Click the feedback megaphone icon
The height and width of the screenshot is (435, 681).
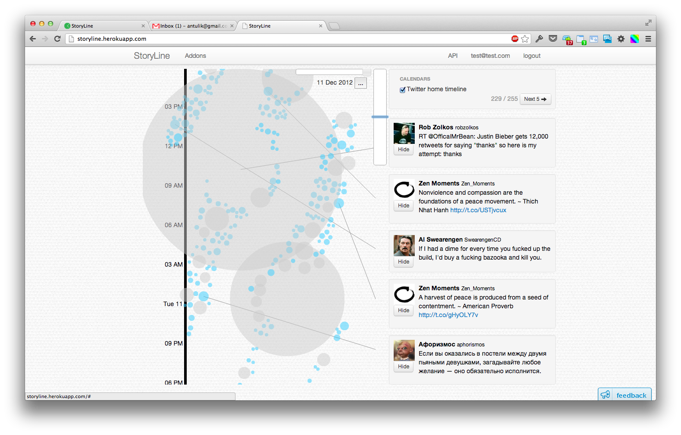coord(606,395)
